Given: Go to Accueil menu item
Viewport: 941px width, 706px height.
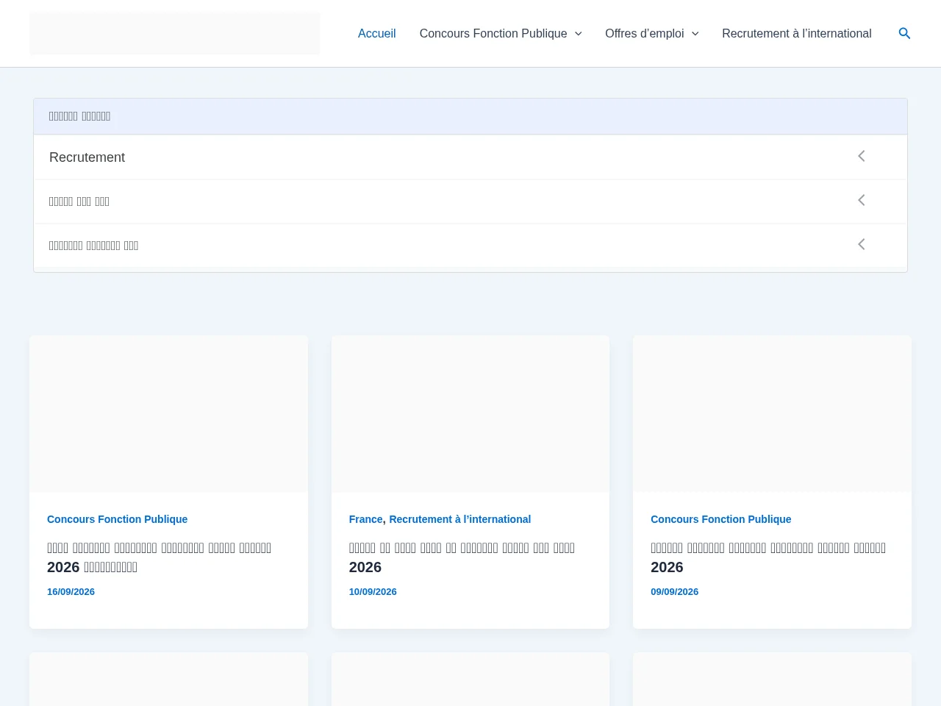Looking at the screenshot, I should coord(376,33).
